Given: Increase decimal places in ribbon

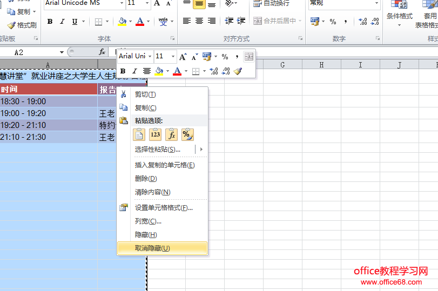Looking at the screenshot, I should point(362,22).
